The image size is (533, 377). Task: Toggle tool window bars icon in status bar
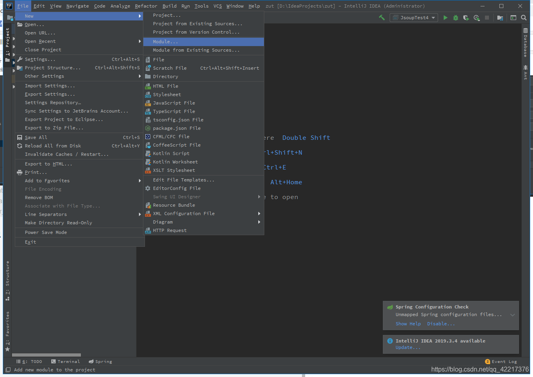[8, 370]
